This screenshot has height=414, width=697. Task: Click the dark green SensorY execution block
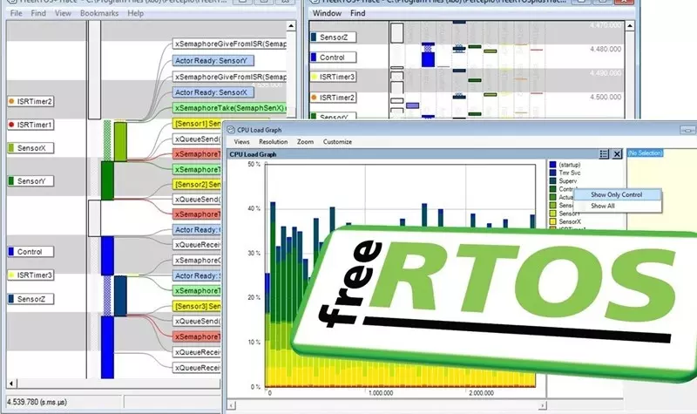click(x=107, y=180)
